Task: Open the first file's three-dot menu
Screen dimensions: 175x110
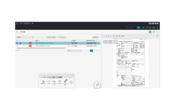Action: tap(69, 43)
